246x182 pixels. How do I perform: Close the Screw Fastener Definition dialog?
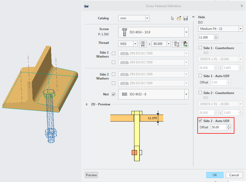pyautogui.click(x=242, y=6)
